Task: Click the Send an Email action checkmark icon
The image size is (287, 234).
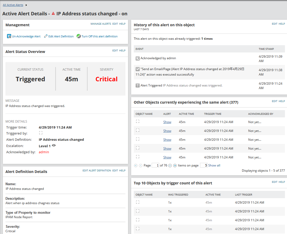Action: pyautogui.click(x=137, y=69)
